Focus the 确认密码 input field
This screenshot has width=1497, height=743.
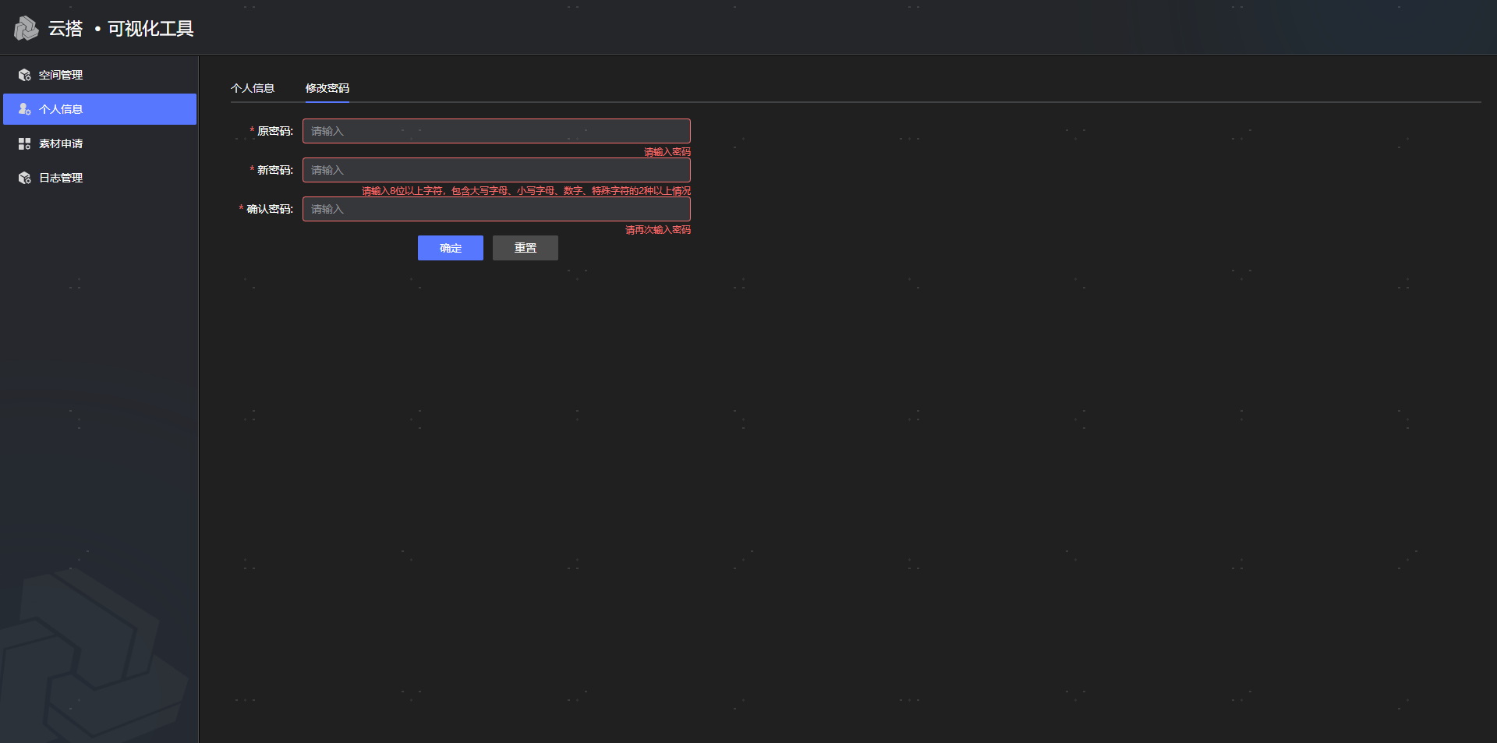pyautogui.click(x=496, y=209)
